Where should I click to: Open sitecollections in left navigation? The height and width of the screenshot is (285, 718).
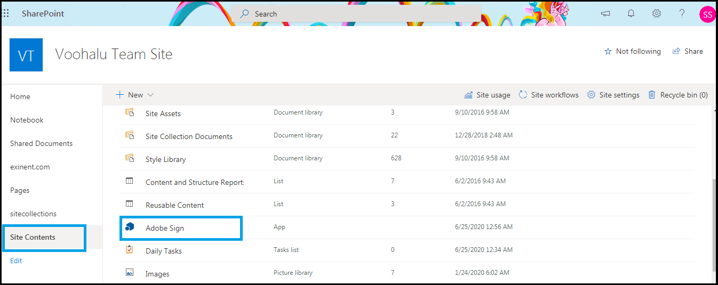click(x=33, y=214)
